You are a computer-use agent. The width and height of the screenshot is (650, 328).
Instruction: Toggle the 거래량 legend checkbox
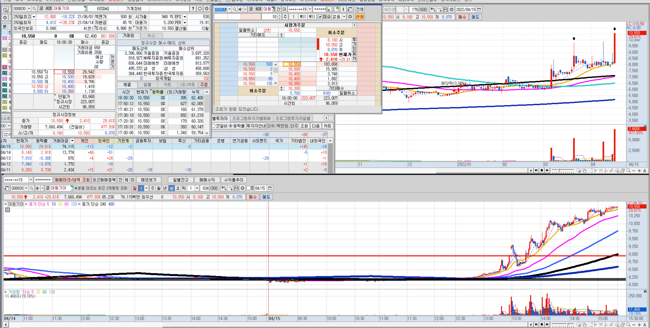pos(5,292)
